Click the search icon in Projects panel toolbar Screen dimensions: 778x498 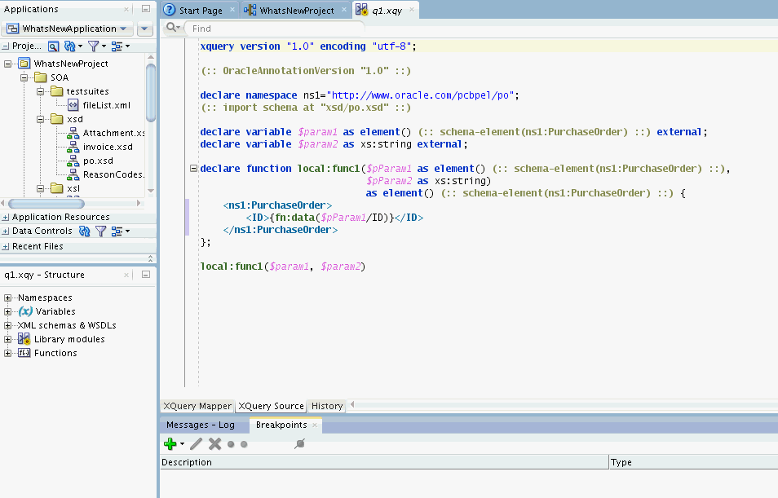tap(54, 46)
